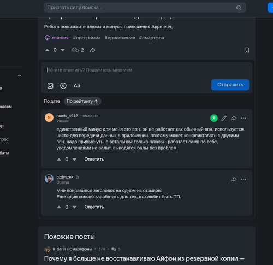Attach an image to reply
This screenshot has width=273, height=265.
[50, 86]
